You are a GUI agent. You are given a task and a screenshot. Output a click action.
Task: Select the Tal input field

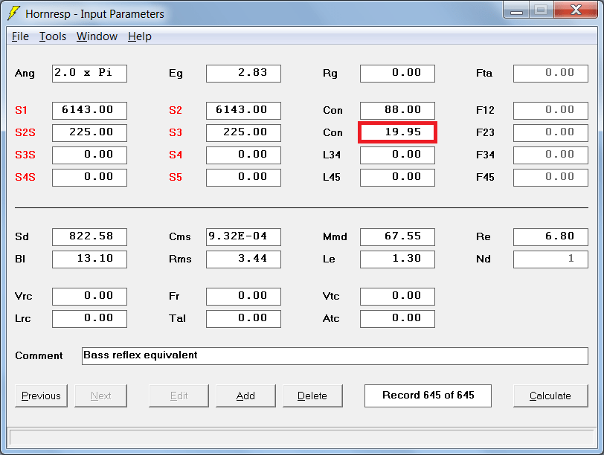(243, 319)
